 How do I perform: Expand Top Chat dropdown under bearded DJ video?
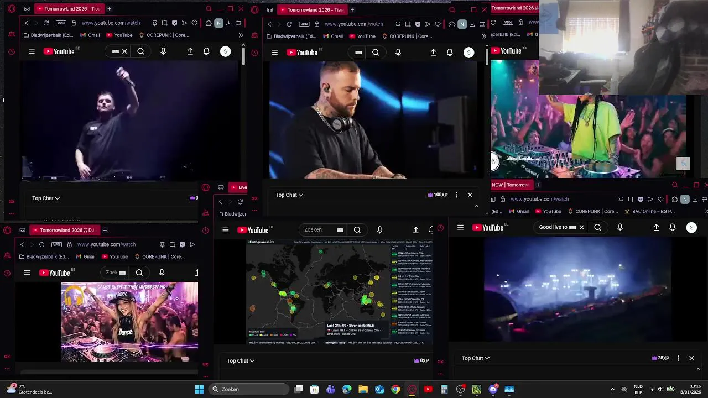coord(289,195)
